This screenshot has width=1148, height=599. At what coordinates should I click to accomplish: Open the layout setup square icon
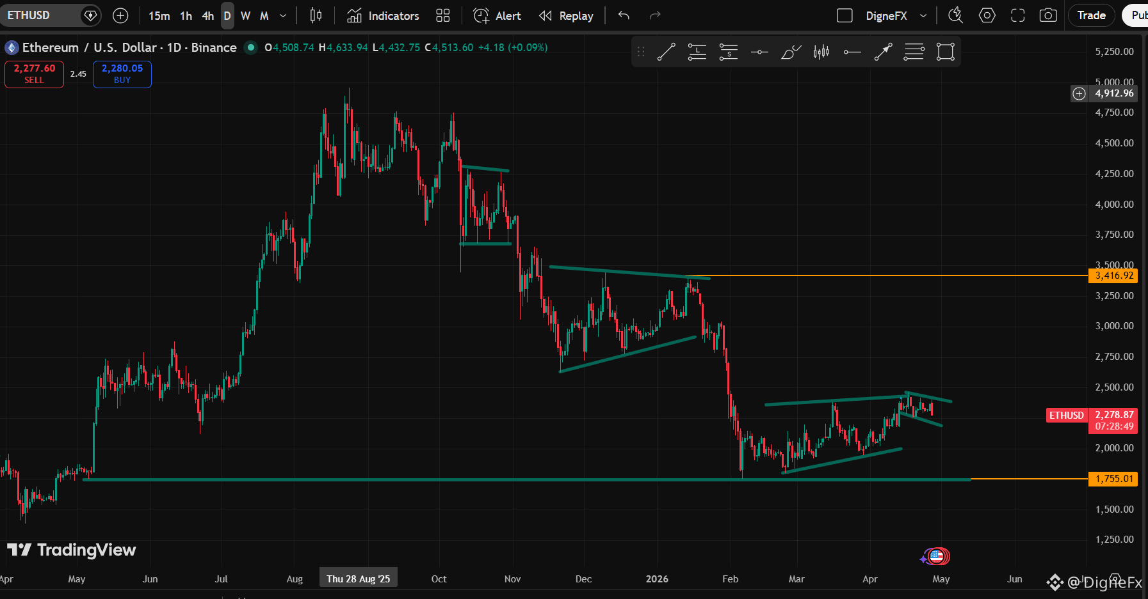[x=845, y=15]
